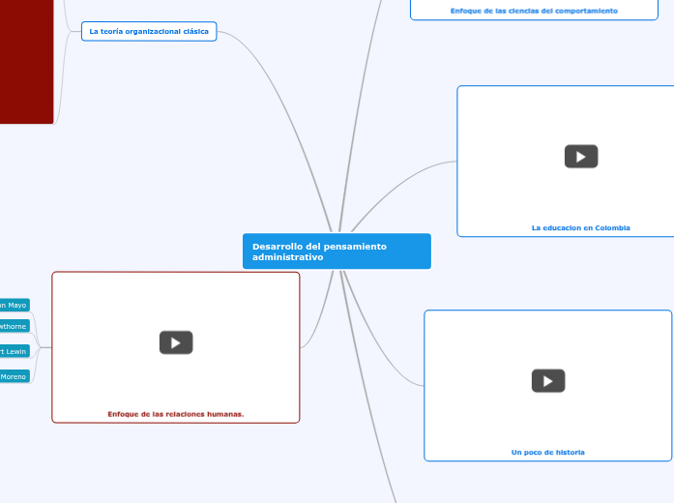Click Enfoque de las ciencias del comportamiento caption

534,11
